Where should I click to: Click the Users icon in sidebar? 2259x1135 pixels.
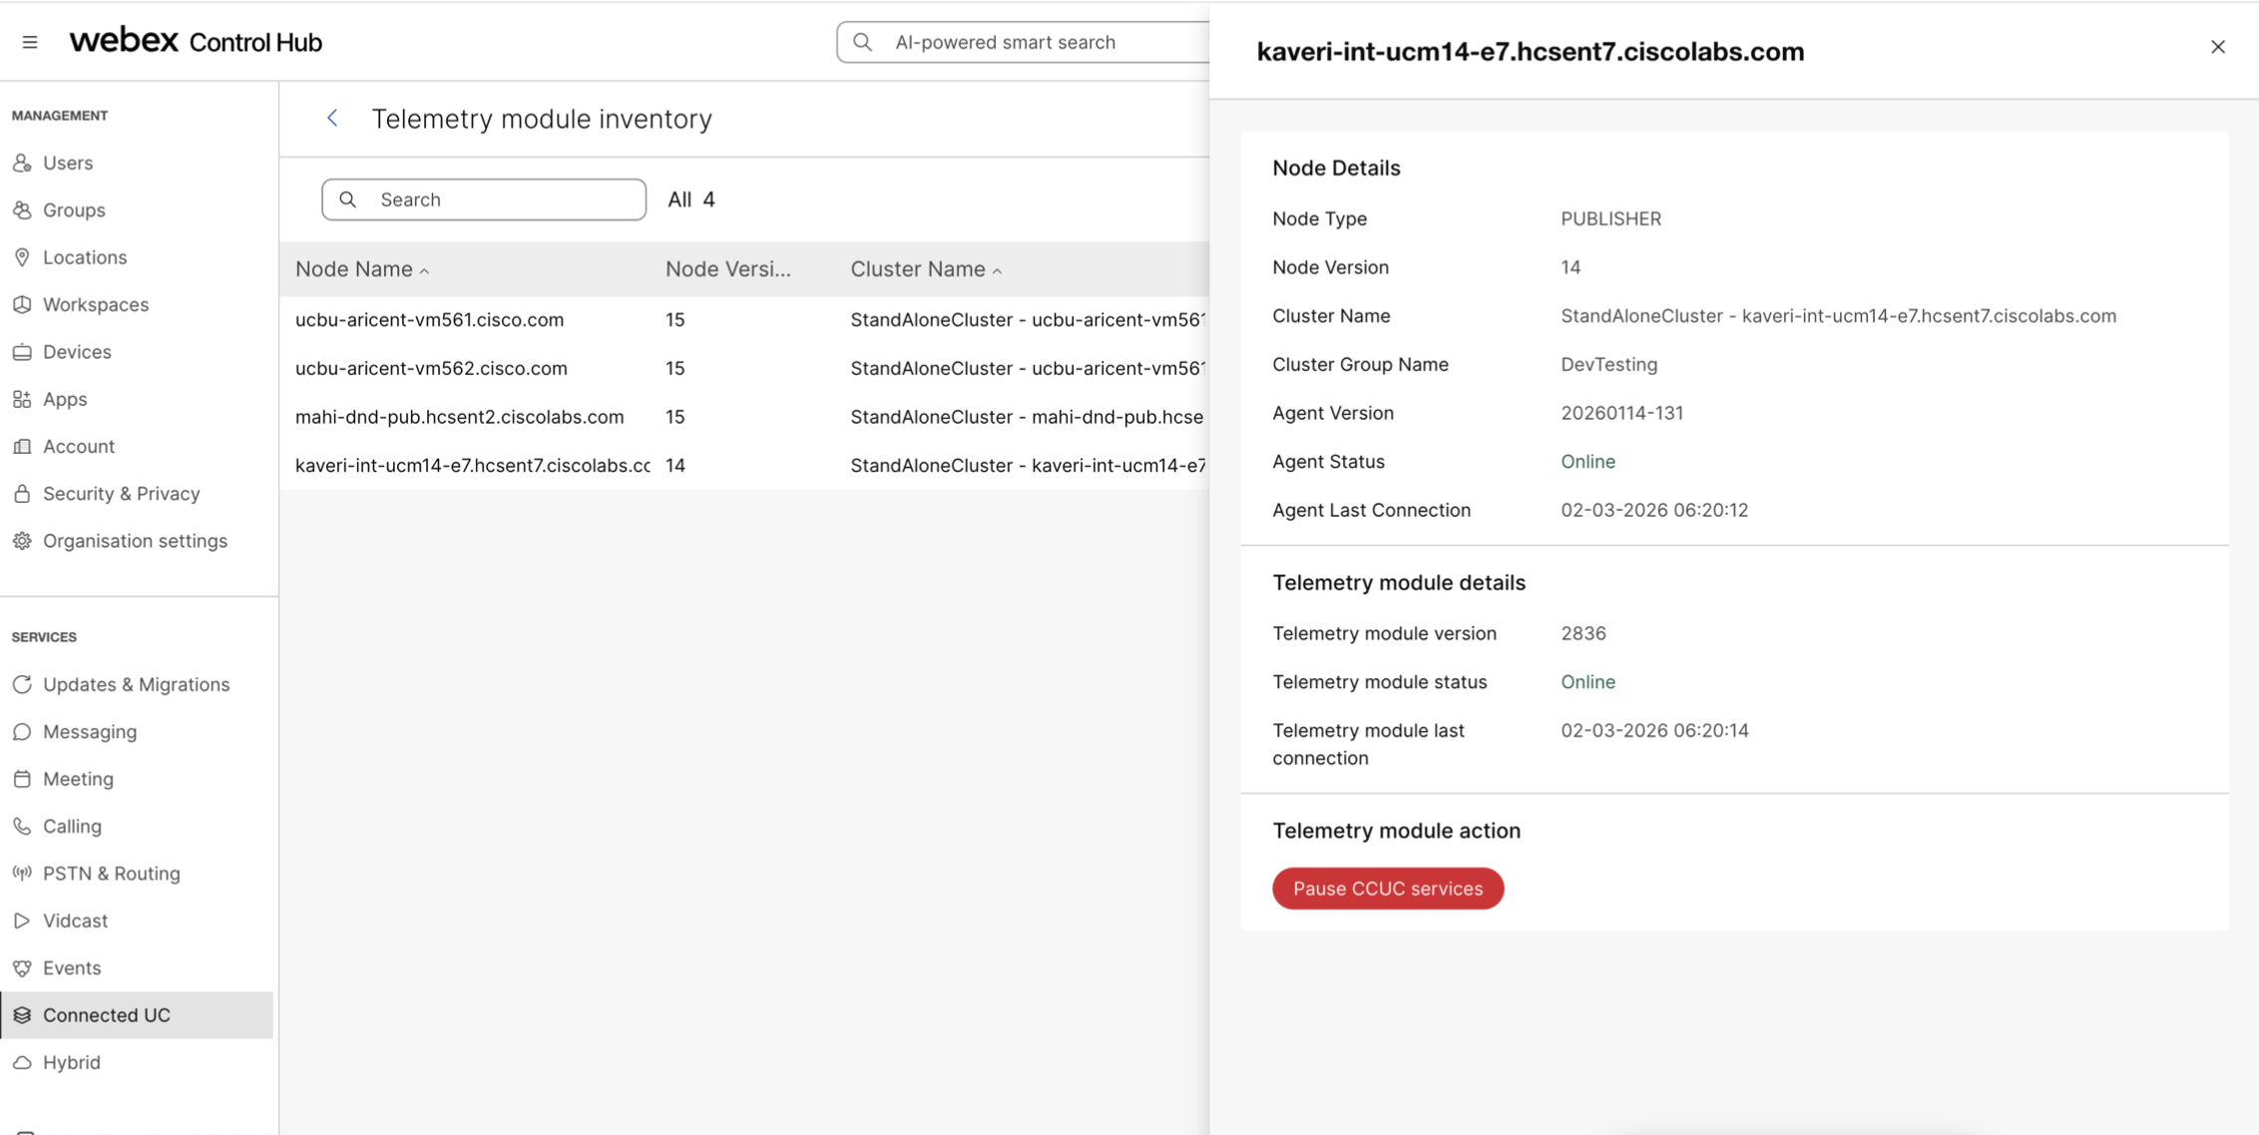[22, 163]
